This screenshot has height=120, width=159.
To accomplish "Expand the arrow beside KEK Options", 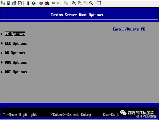I will point(2,43).
